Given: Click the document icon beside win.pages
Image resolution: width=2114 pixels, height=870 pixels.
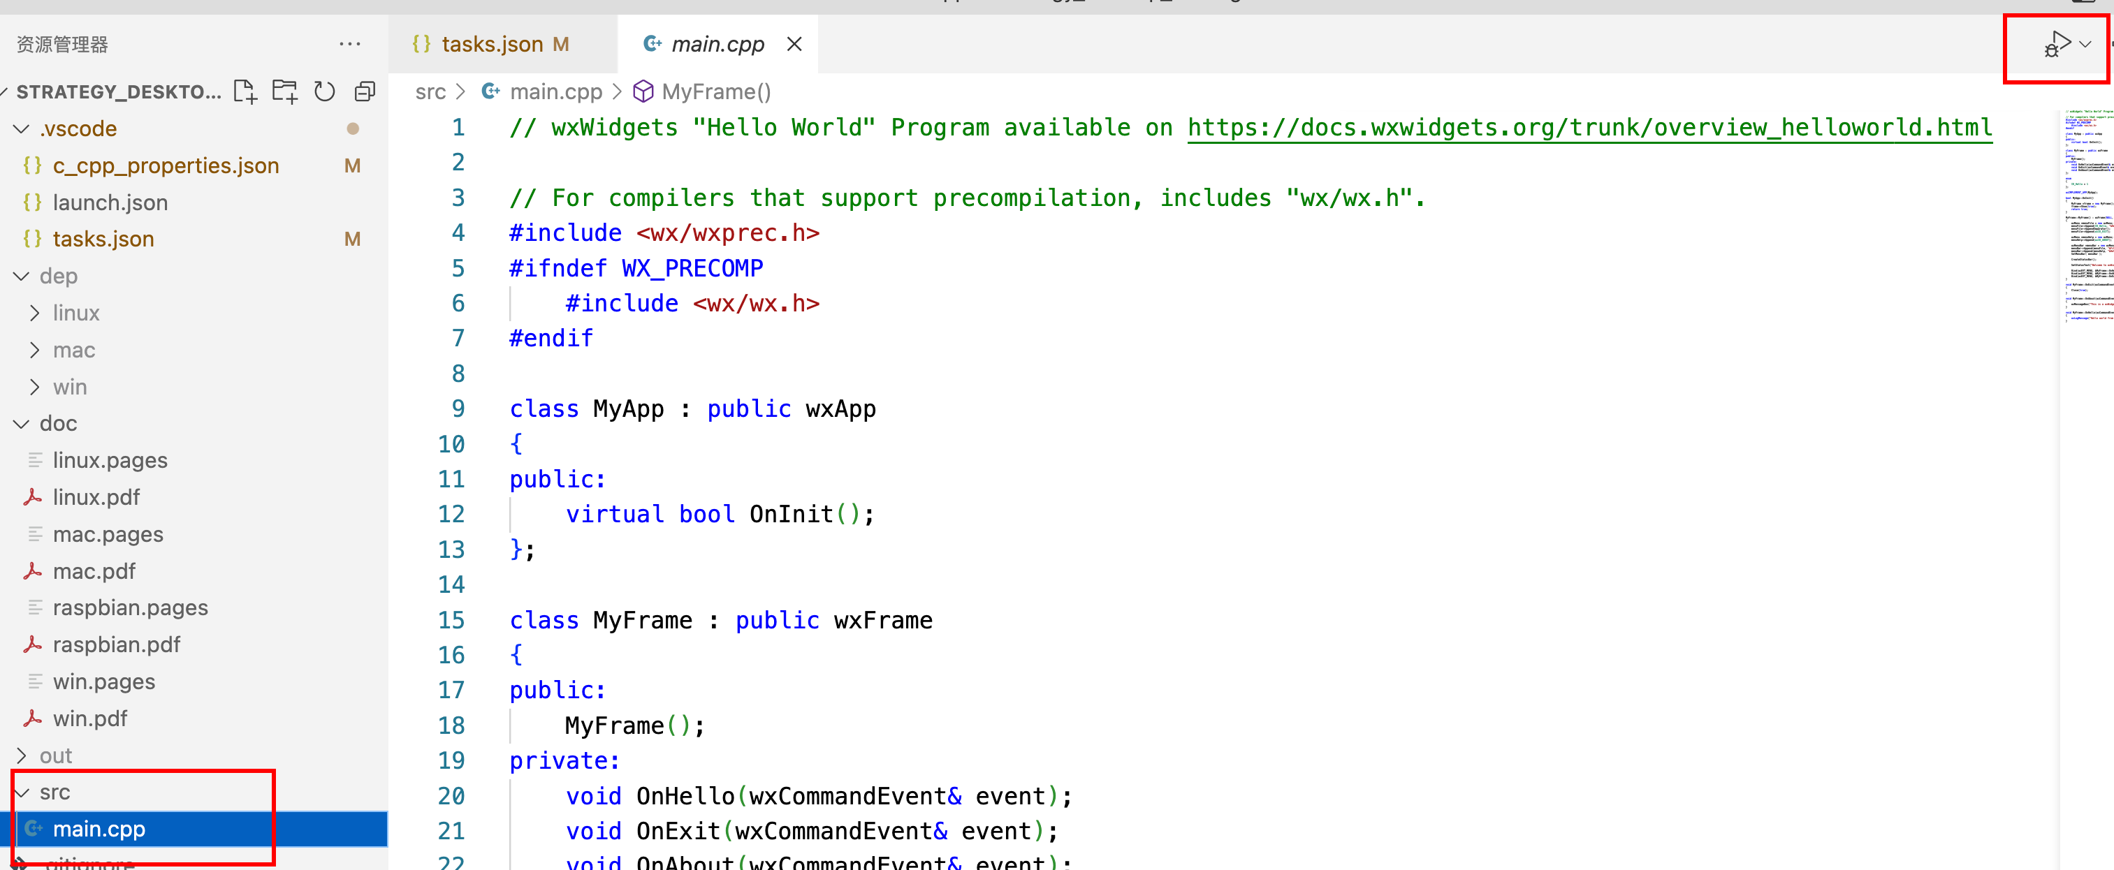Looking at the screenshot, I should tap(34, 681).
